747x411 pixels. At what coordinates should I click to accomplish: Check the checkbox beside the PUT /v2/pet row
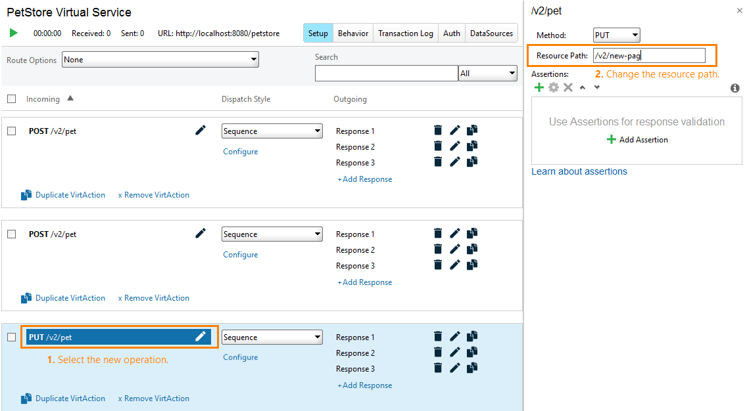11,337
